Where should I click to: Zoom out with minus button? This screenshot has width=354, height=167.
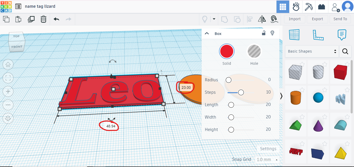click(8, 105)
